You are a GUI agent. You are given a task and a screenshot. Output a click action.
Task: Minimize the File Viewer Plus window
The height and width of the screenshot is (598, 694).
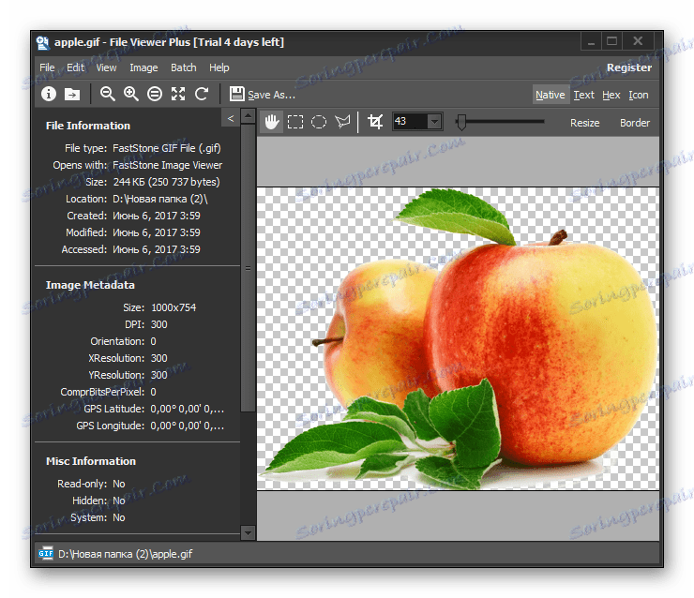[x=591, y=41]
